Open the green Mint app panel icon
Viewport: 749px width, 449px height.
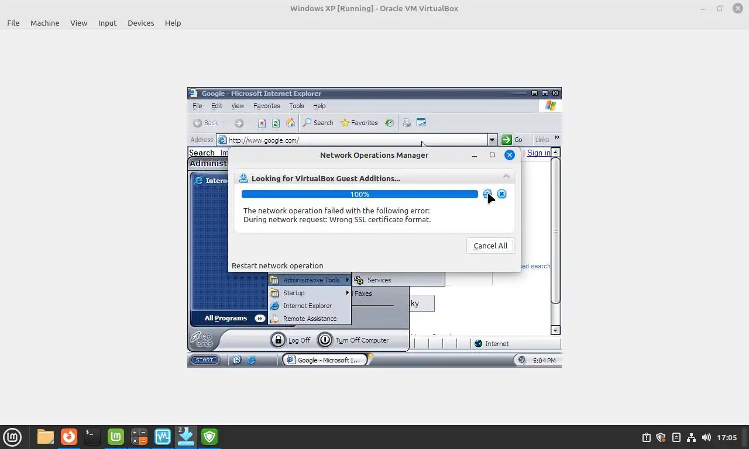[116, 437]
